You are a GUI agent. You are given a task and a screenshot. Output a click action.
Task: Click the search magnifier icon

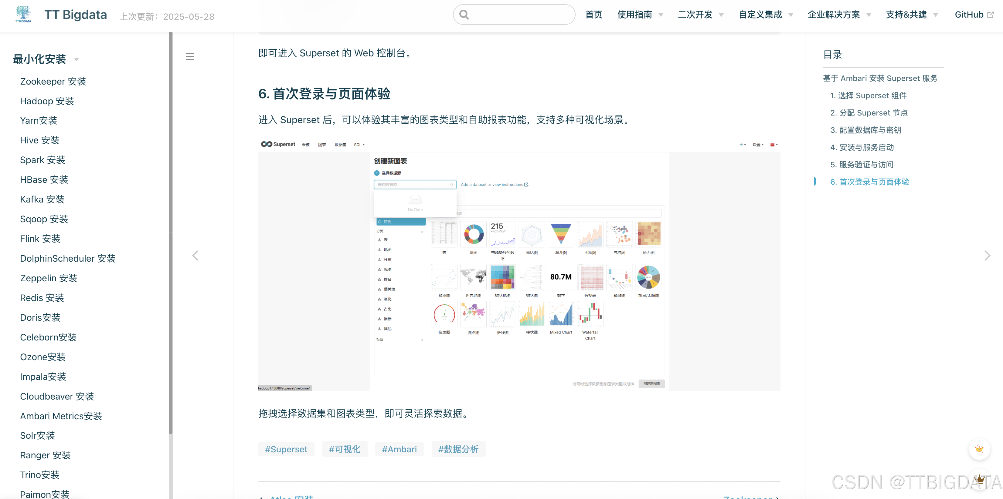[x=464, y=15]
